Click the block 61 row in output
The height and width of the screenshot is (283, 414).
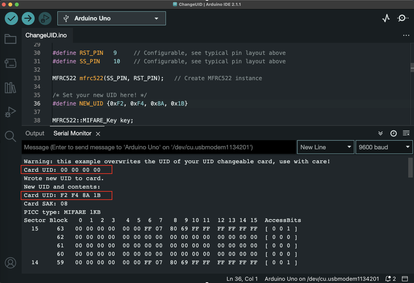point(177,246)
